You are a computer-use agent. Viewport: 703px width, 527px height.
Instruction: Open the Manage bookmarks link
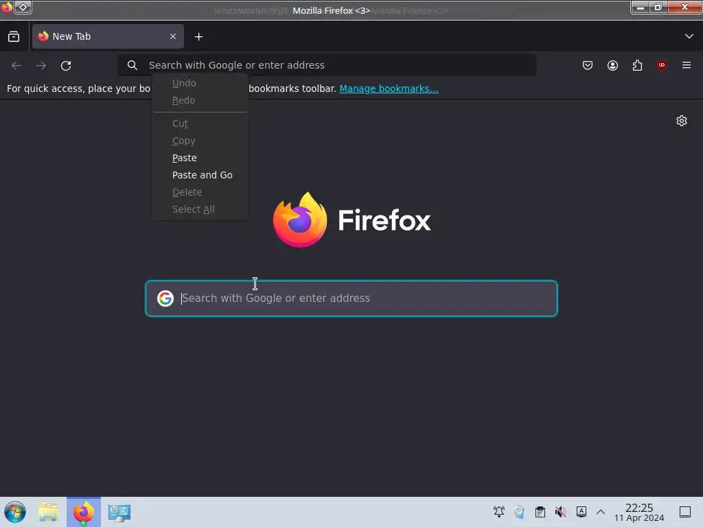tap(389, 89)
